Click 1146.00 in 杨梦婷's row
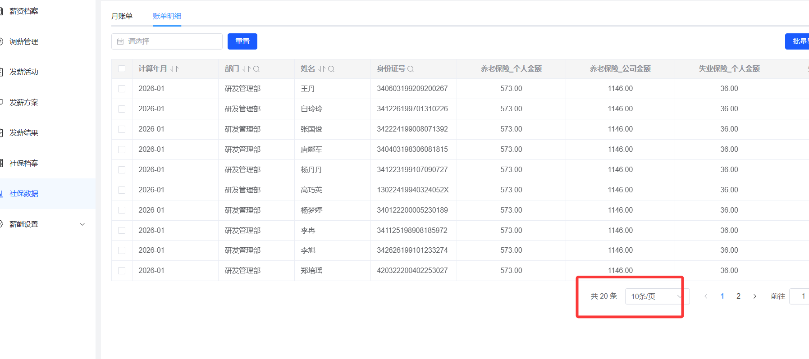The width and height of the screenshot is (809, 359). tap(620, 210)
